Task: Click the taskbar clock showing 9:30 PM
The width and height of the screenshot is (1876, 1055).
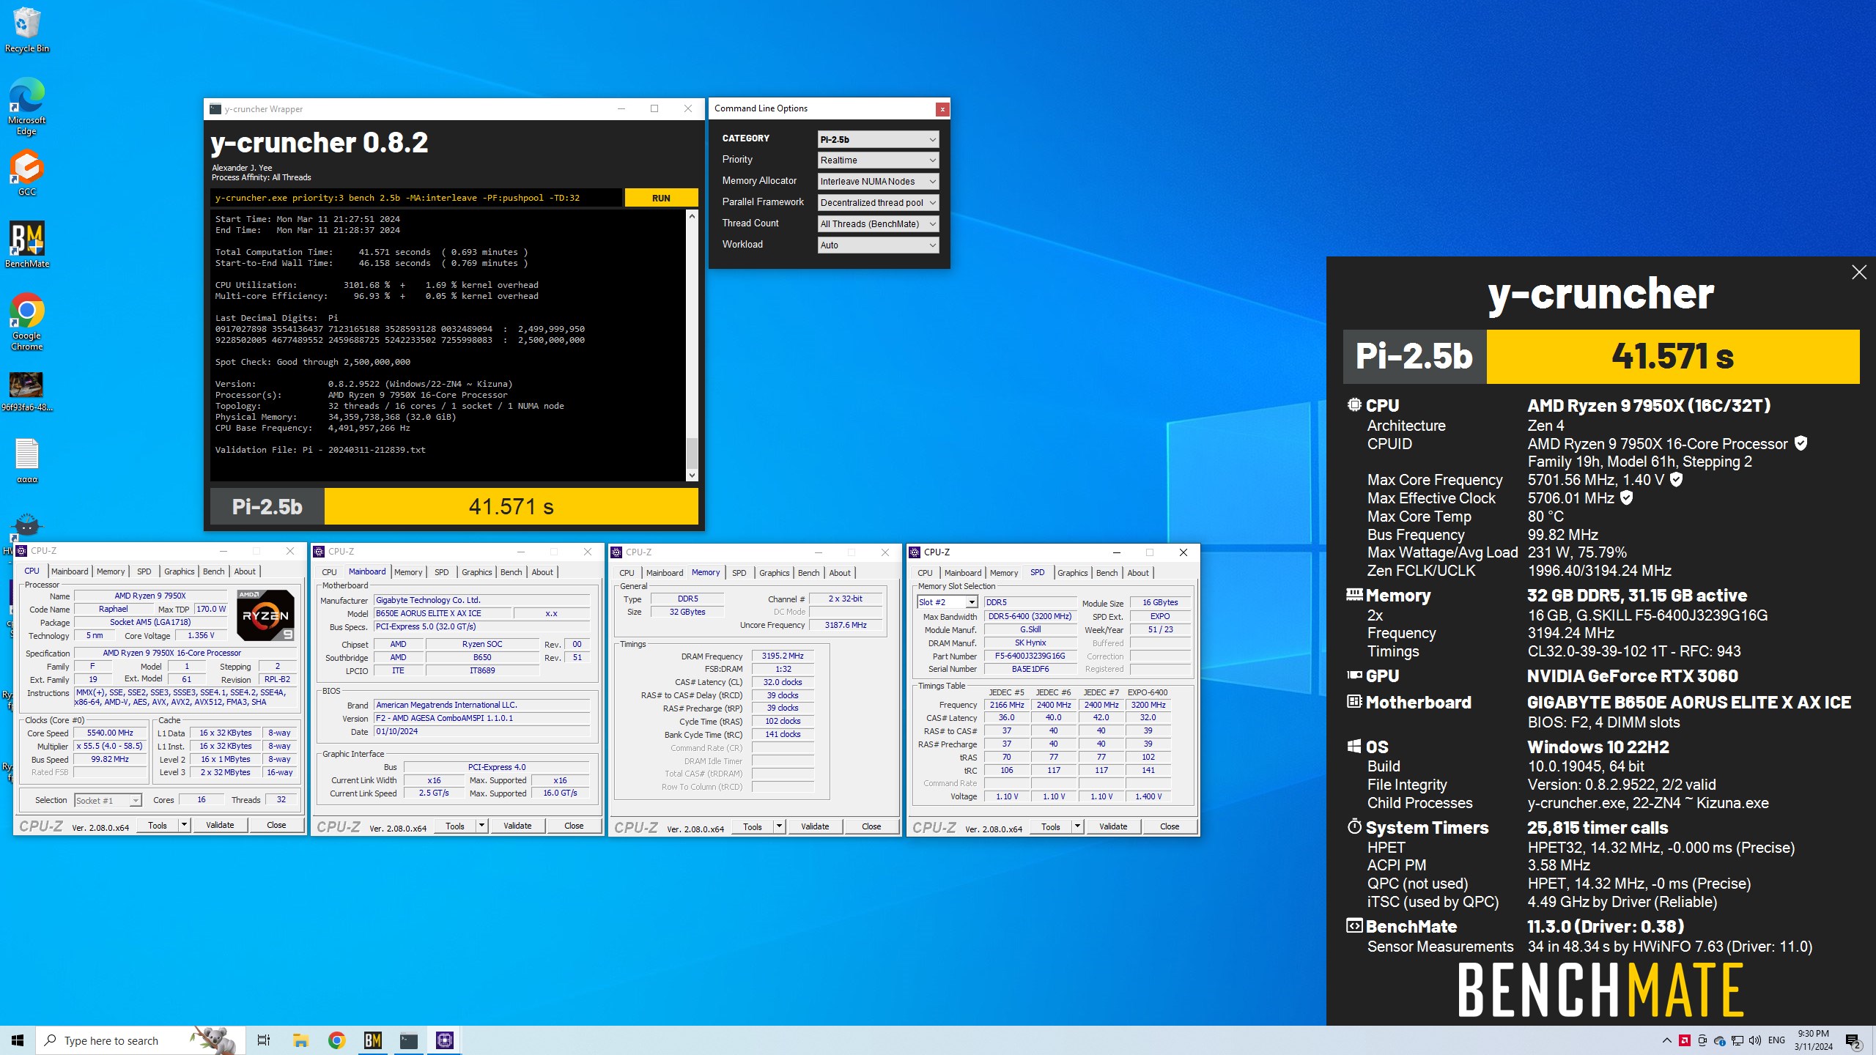Action: [x=1814, y=1040]
